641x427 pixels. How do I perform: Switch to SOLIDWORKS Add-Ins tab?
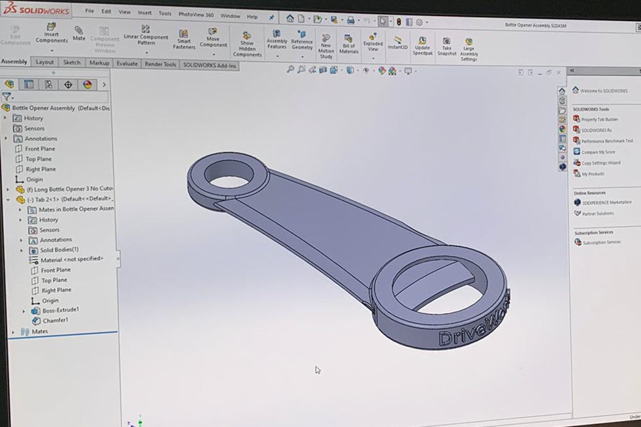[x=210, y=65]
